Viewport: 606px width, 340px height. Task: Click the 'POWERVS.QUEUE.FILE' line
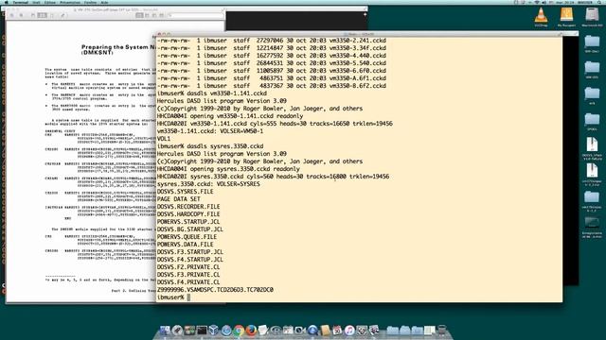[187, 237]
